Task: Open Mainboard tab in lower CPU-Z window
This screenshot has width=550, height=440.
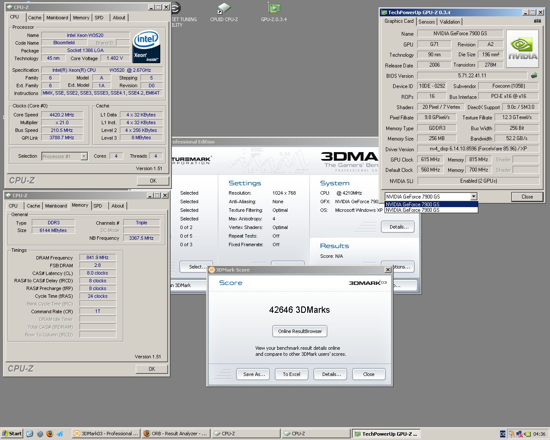Action: click(56, 206)
